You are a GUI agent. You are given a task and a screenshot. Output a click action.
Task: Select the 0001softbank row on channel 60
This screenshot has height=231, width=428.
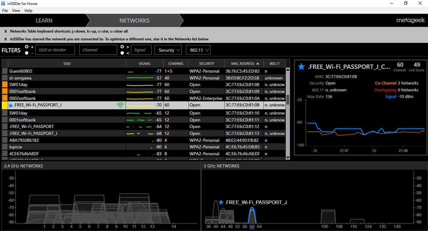point(143,92)
